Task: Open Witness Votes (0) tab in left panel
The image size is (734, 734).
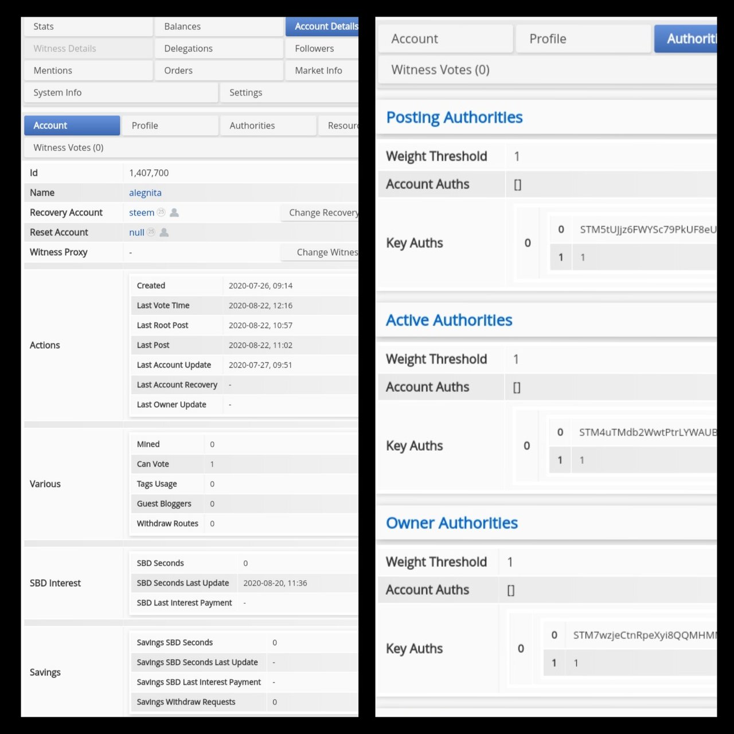Action: [191, 147]
